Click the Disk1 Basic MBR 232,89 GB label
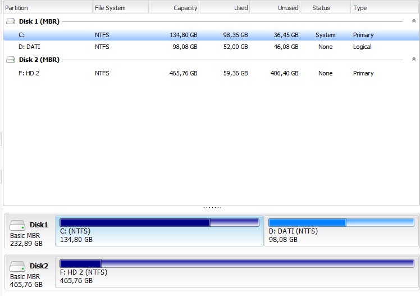 pos(26,239)
